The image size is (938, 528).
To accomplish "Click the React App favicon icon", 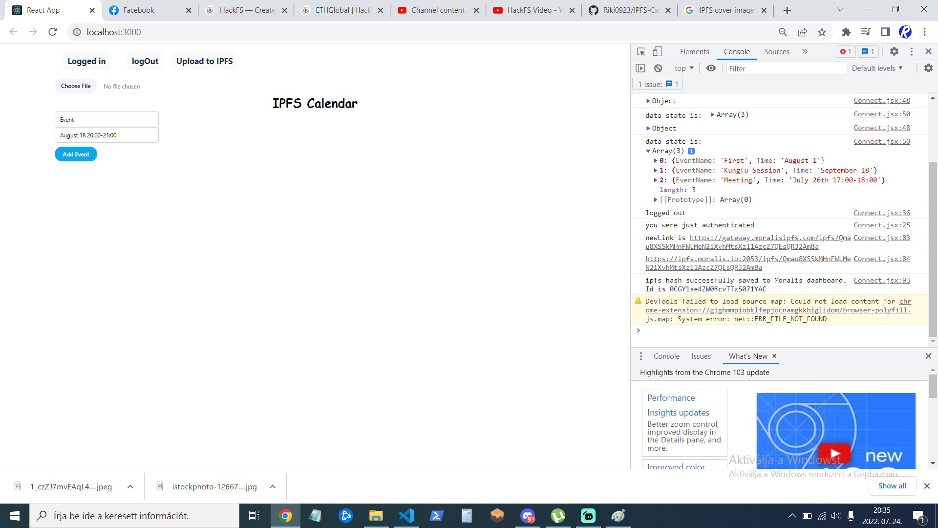I will [16, 10].
